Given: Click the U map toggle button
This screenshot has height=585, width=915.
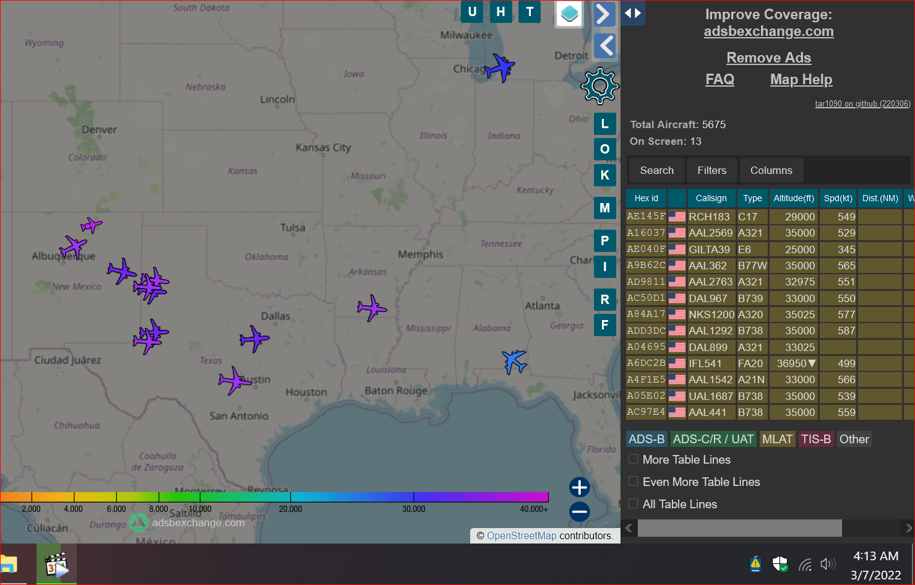Looking at the screenshot, I should 472,12.
